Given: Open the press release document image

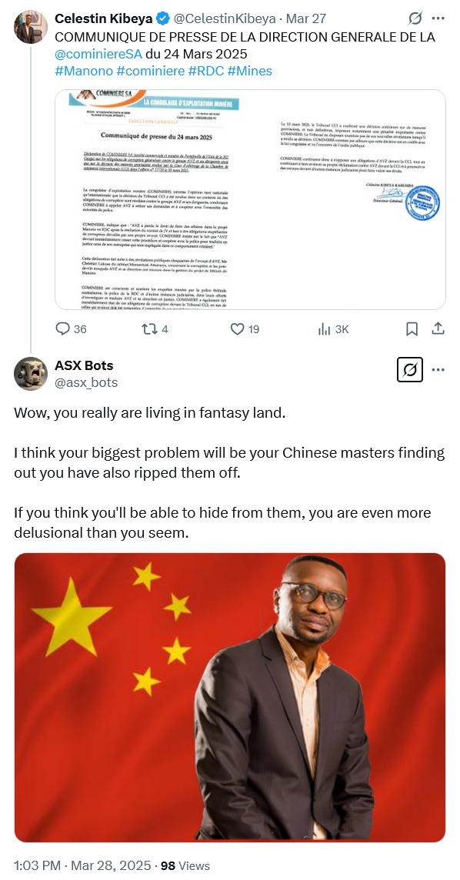Looking at the screenshot, I should pyautogui.click(x=250, y=199).
